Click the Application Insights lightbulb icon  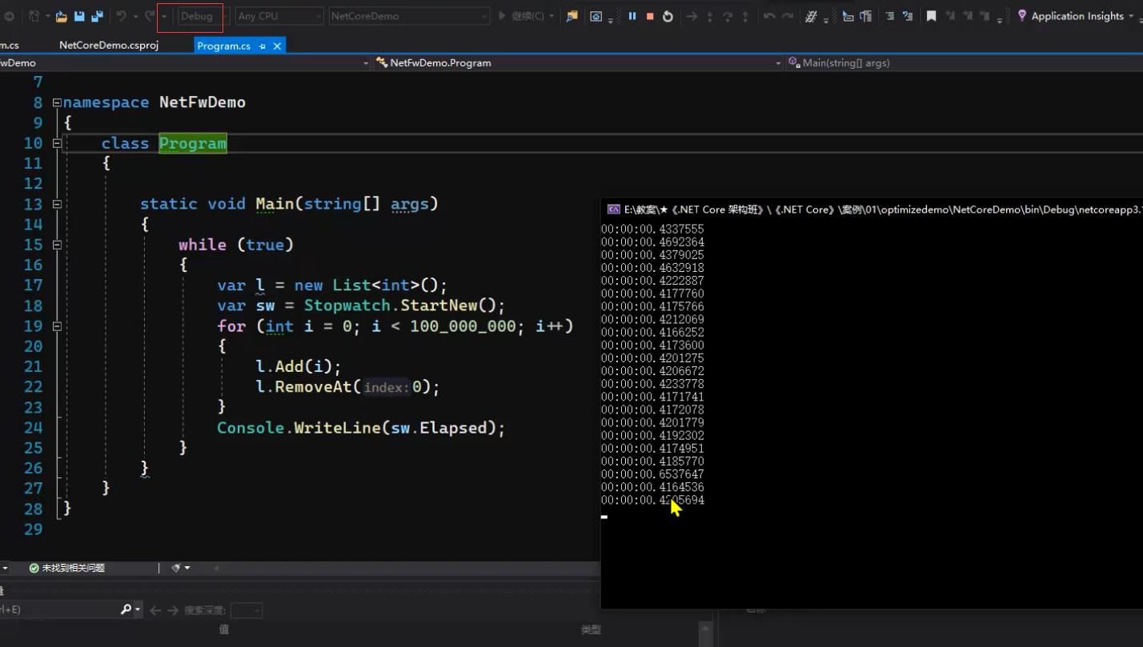[x=1022, y=16]
